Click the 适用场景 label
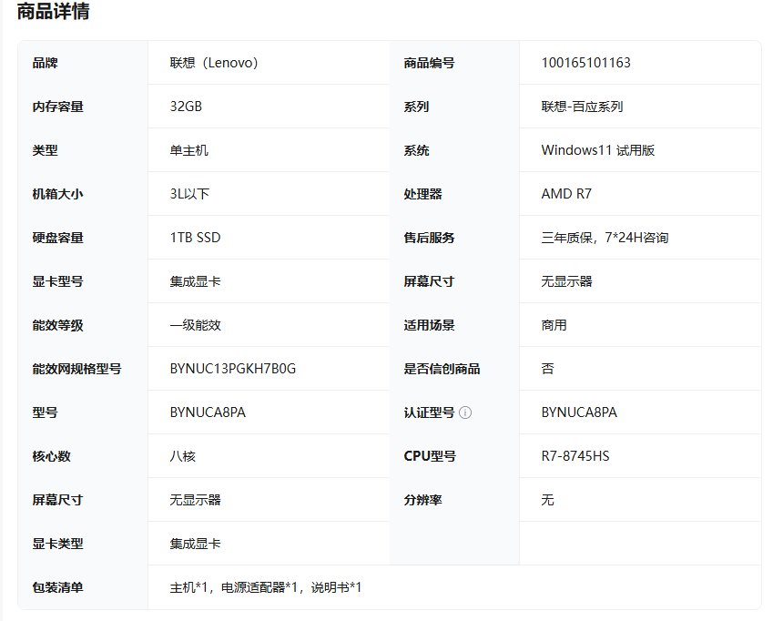The image size is (773, 621). (x=429, y=325)
